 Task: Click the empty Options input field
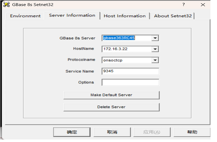pyautogui.click(x=130, y=83)
